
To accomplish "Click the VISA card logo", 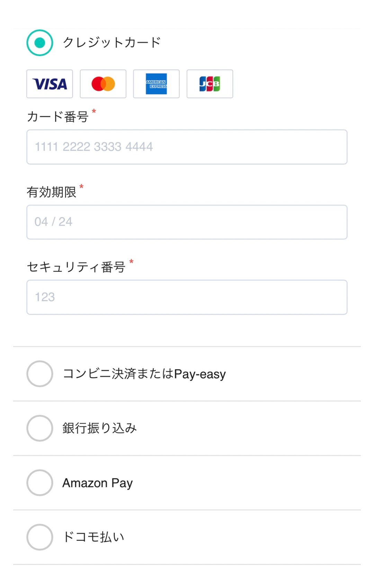I will (50, 84).
